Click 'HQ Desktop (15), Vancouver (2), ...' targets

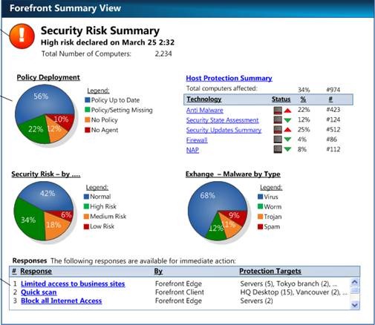294,292
